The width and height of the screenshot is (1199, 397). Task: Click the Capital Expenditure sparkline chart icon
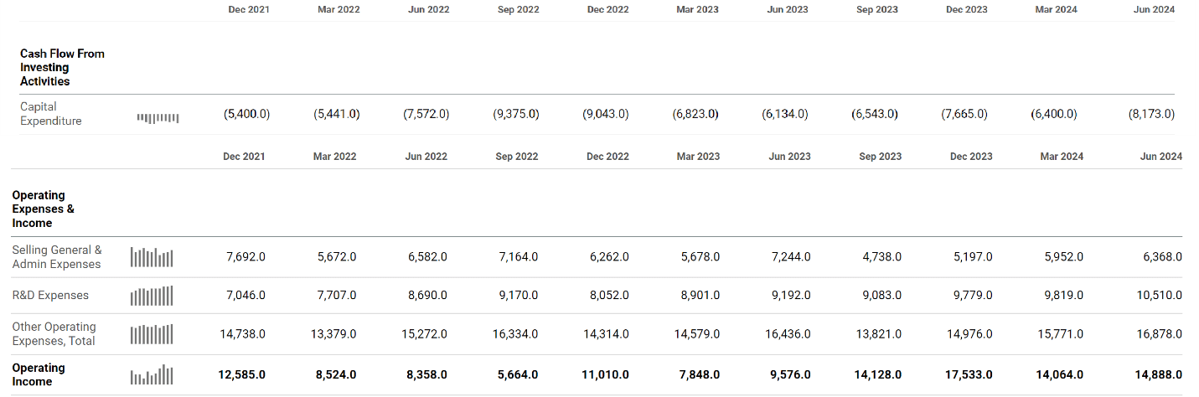pyautogui.click(x=158, y=117)
